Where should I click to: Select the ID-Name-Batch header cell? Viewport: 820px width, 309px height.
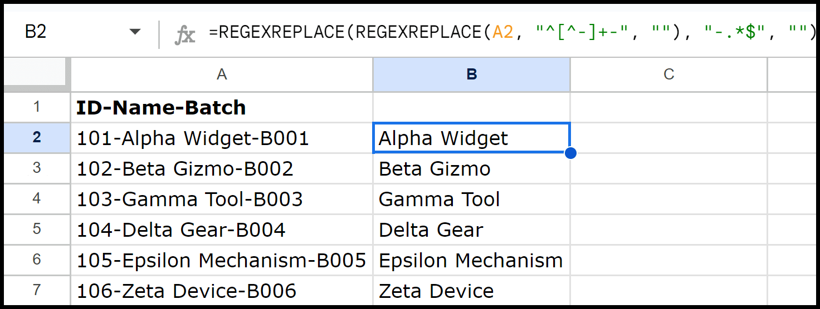pos(222,107)
